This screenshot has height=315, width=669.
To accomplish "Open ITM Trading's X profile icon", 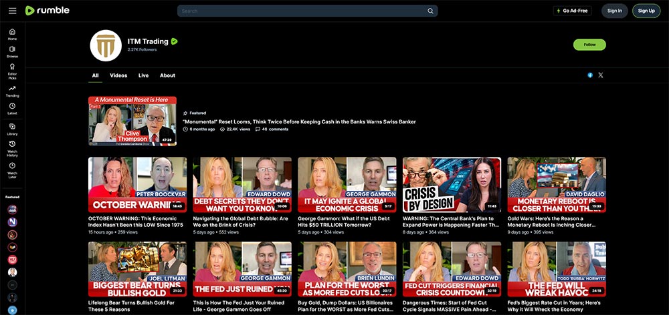I will coord(600,75).
